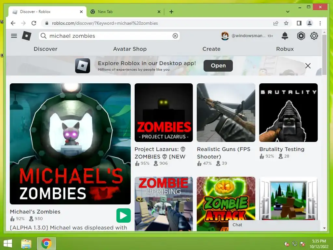This screenshot has height=250, width=333.
Task: Open the Michael's Zombies large thumbnail
Action: 70,144
